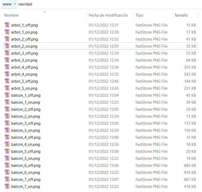Click the file icon of balcon_1_off.png
This screenshot has height=192, width=202.
pos(7,95)
